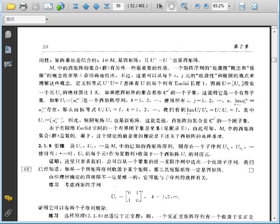Viewport: 280px width, 224px height.
Task: Click the zoom in plus button
Action: [x=207, y=6]
